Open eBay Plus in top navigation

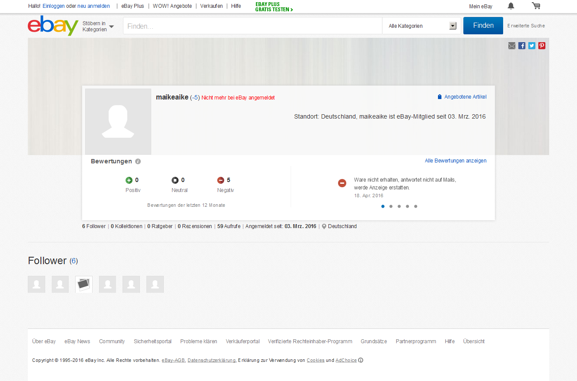(x=133, y=6)
